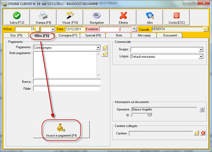This screenshot has width=212, height=152.
Task: Click the Uscita (ESC) exit button
Action: [x=176, y=17]
